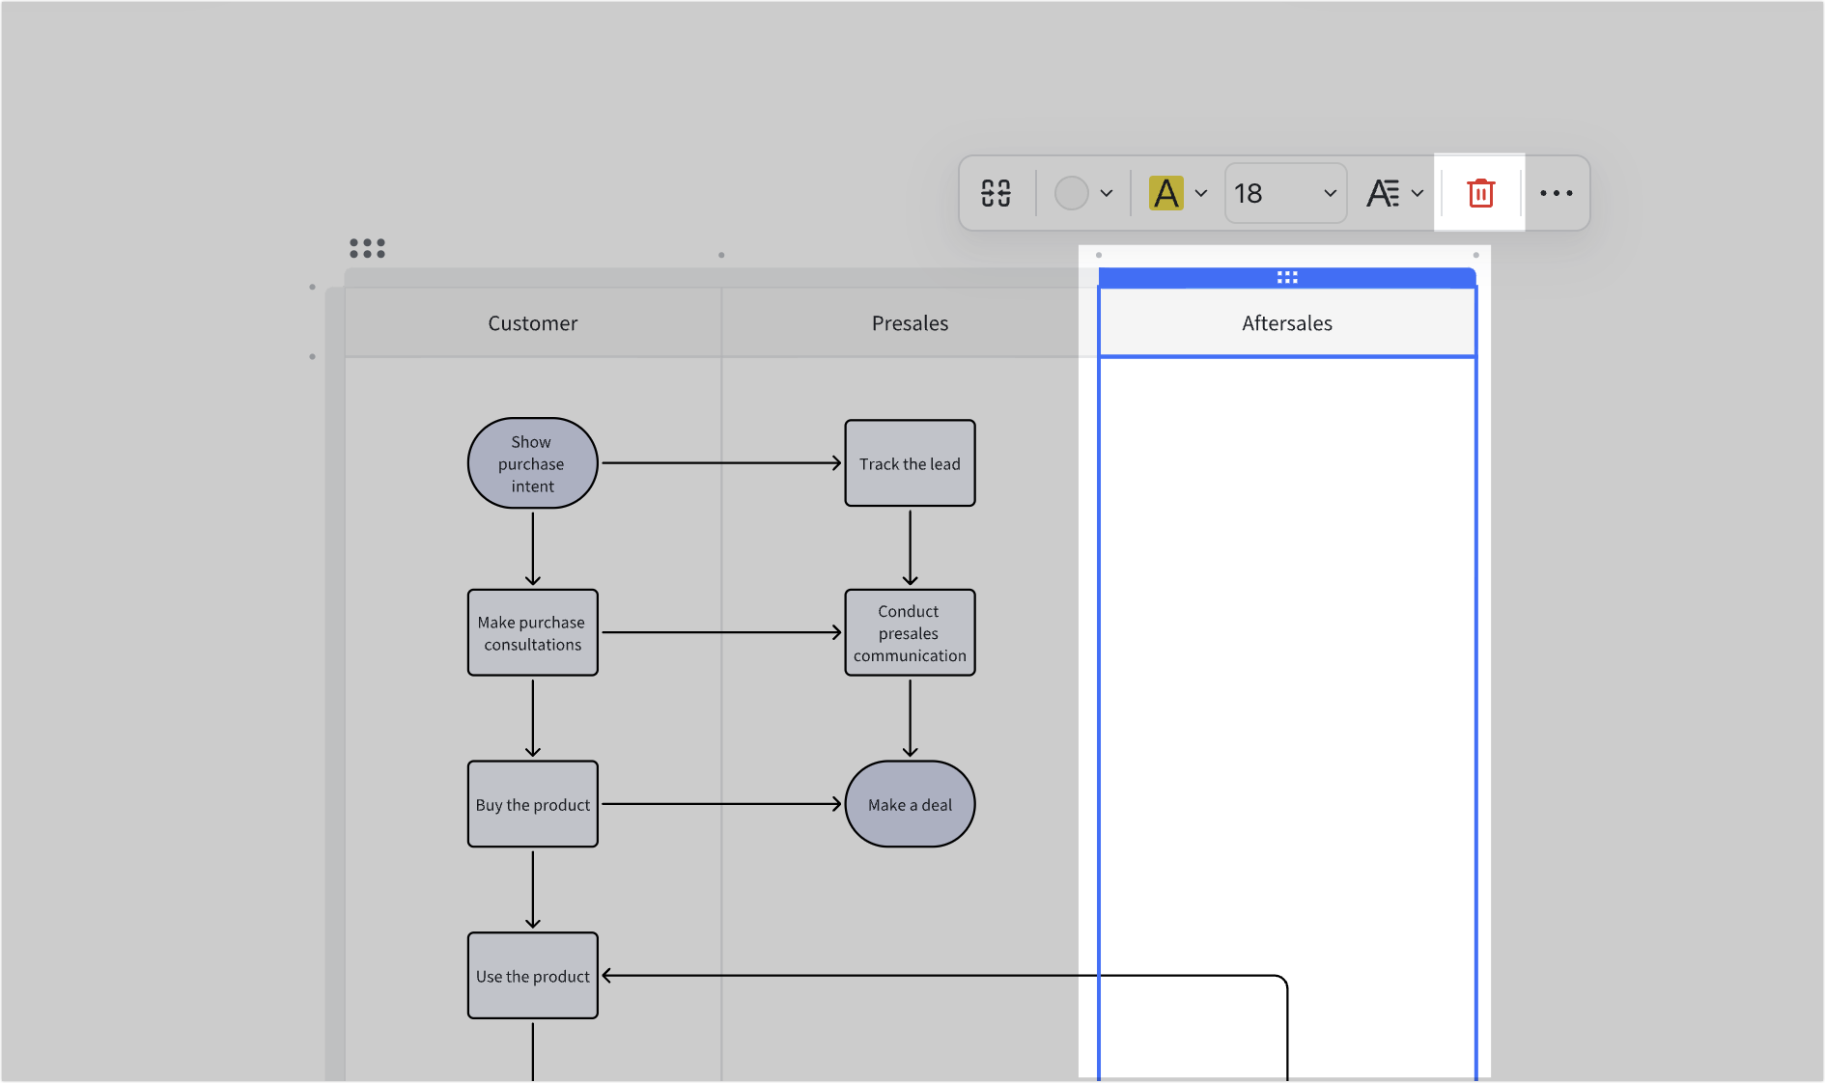Click the text style icon
The height and width of the screenshot is (1083, 1825).
1384,193
